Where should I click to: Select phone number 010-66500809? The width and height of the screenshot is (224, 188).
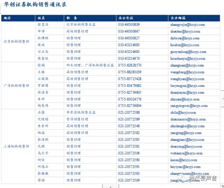(129, 25)
